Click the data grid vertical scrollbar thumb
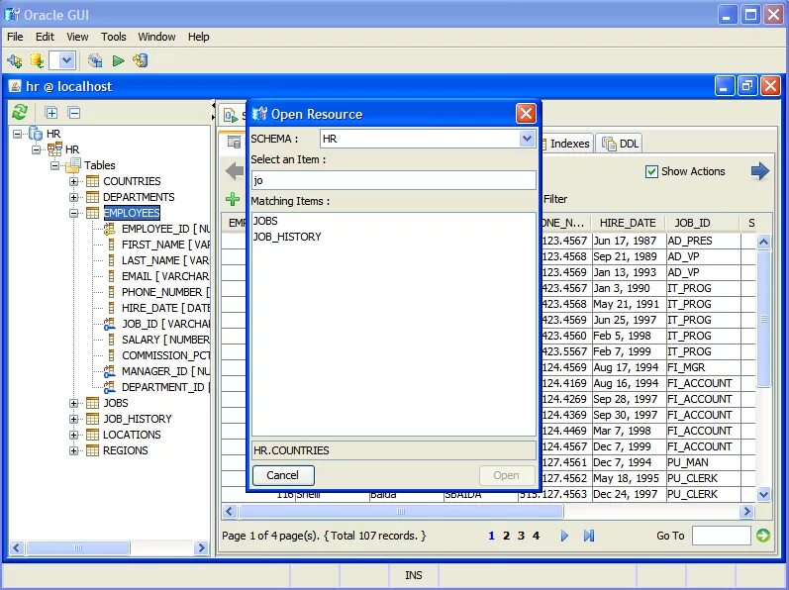This screenshot has width=789, height=590. (763, 319)
